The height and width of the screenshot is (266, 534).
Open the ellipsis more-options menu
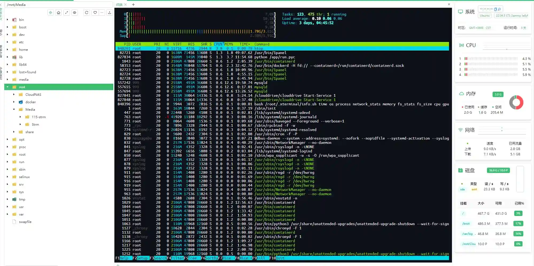[102, 13]
